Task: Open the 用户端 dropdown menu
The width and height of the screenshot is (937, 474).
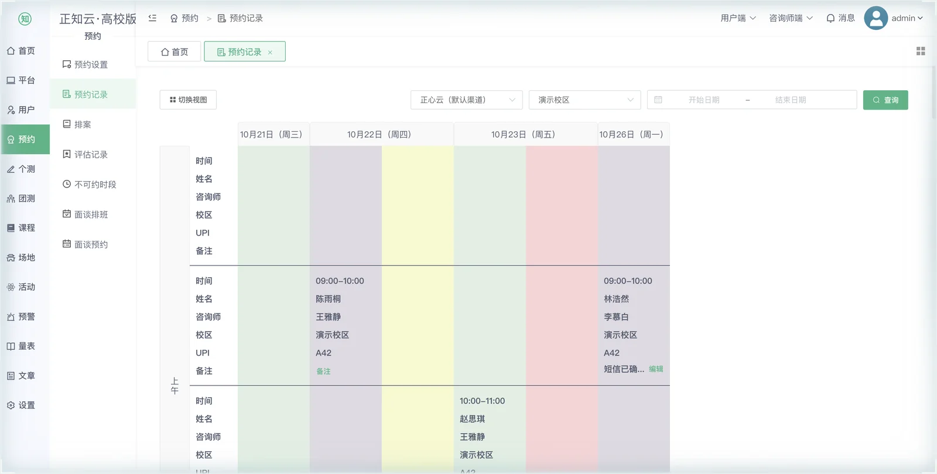Action: point(738,18)
